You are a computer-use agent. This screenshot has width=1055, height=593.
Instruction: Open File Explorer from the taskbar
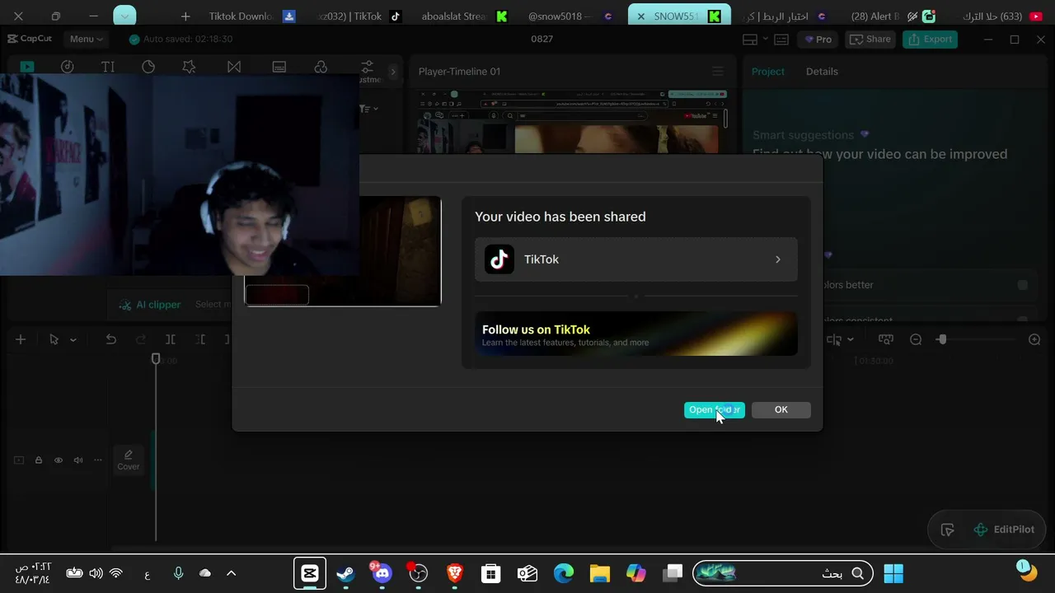click(599, 573)
